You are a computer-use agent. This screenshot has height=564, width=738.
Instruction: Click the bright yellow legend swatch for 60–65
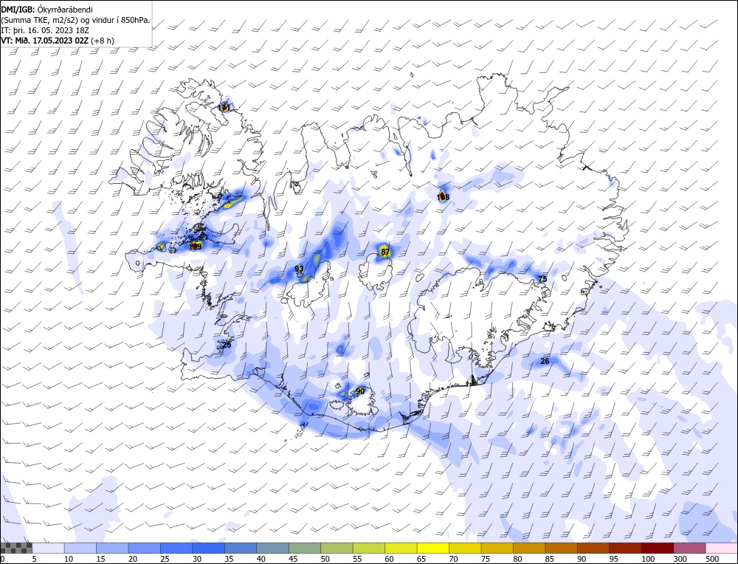click(401, 548)
